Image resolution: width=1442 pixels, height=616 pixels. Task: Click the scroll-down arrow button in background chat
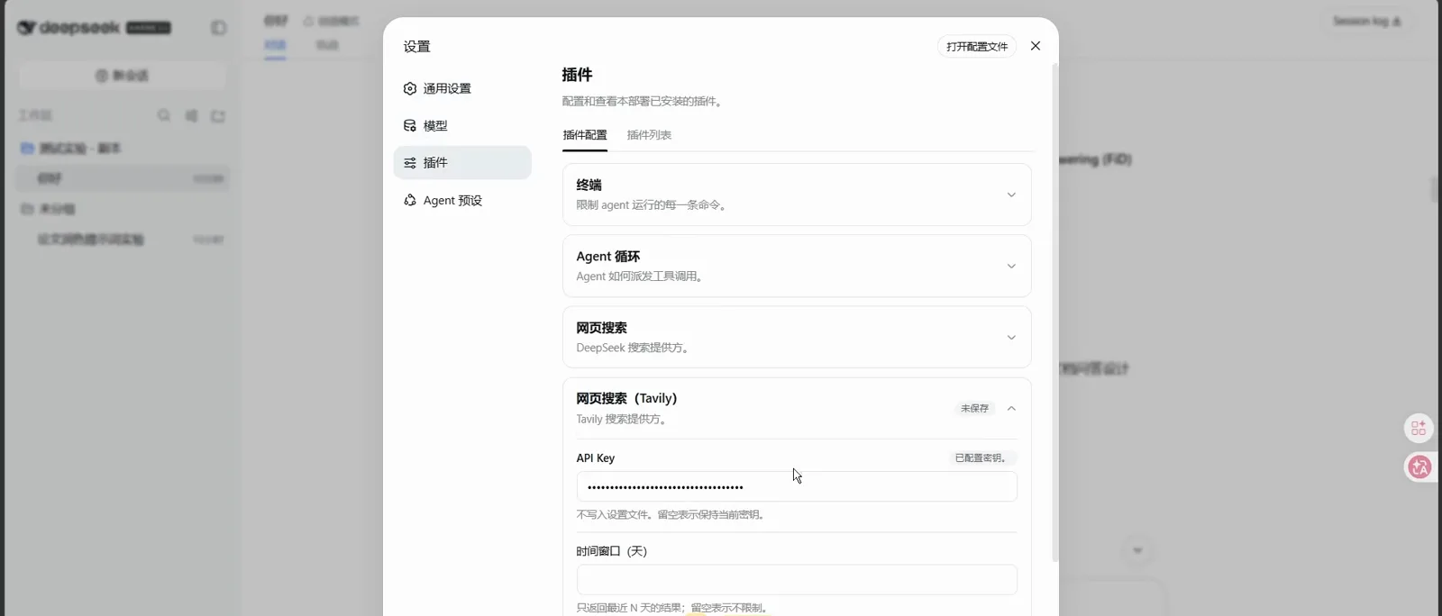coord(1137,550)
